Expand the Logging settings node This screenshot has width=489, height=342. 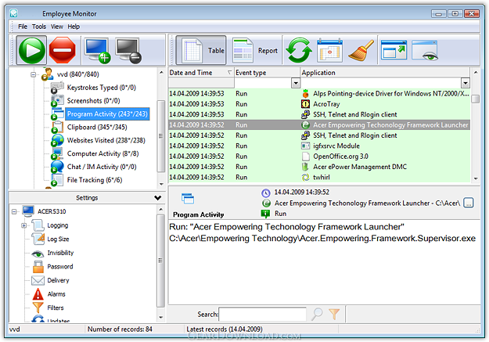(x=24, y=225)
